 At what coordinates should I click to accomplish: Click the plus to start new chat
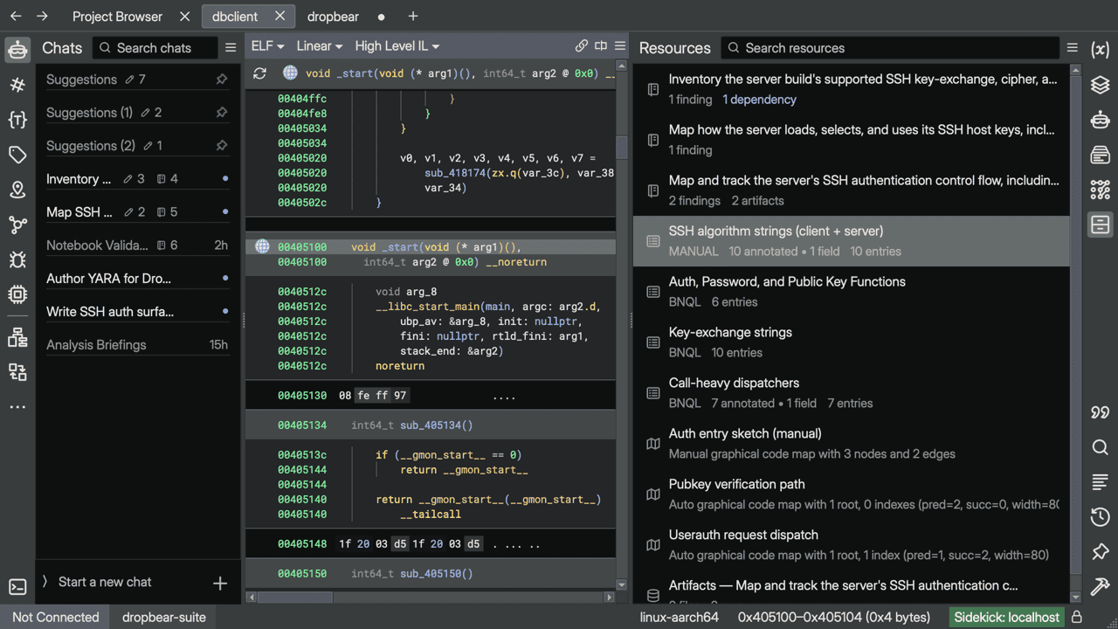[x=220, y=583]
